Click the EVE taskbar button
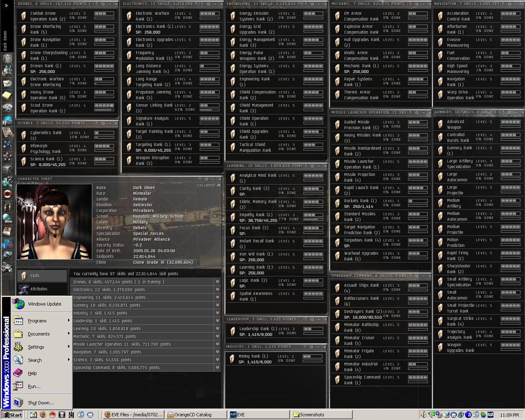Screen dimensions: 525x420 (x=259, y=415)
